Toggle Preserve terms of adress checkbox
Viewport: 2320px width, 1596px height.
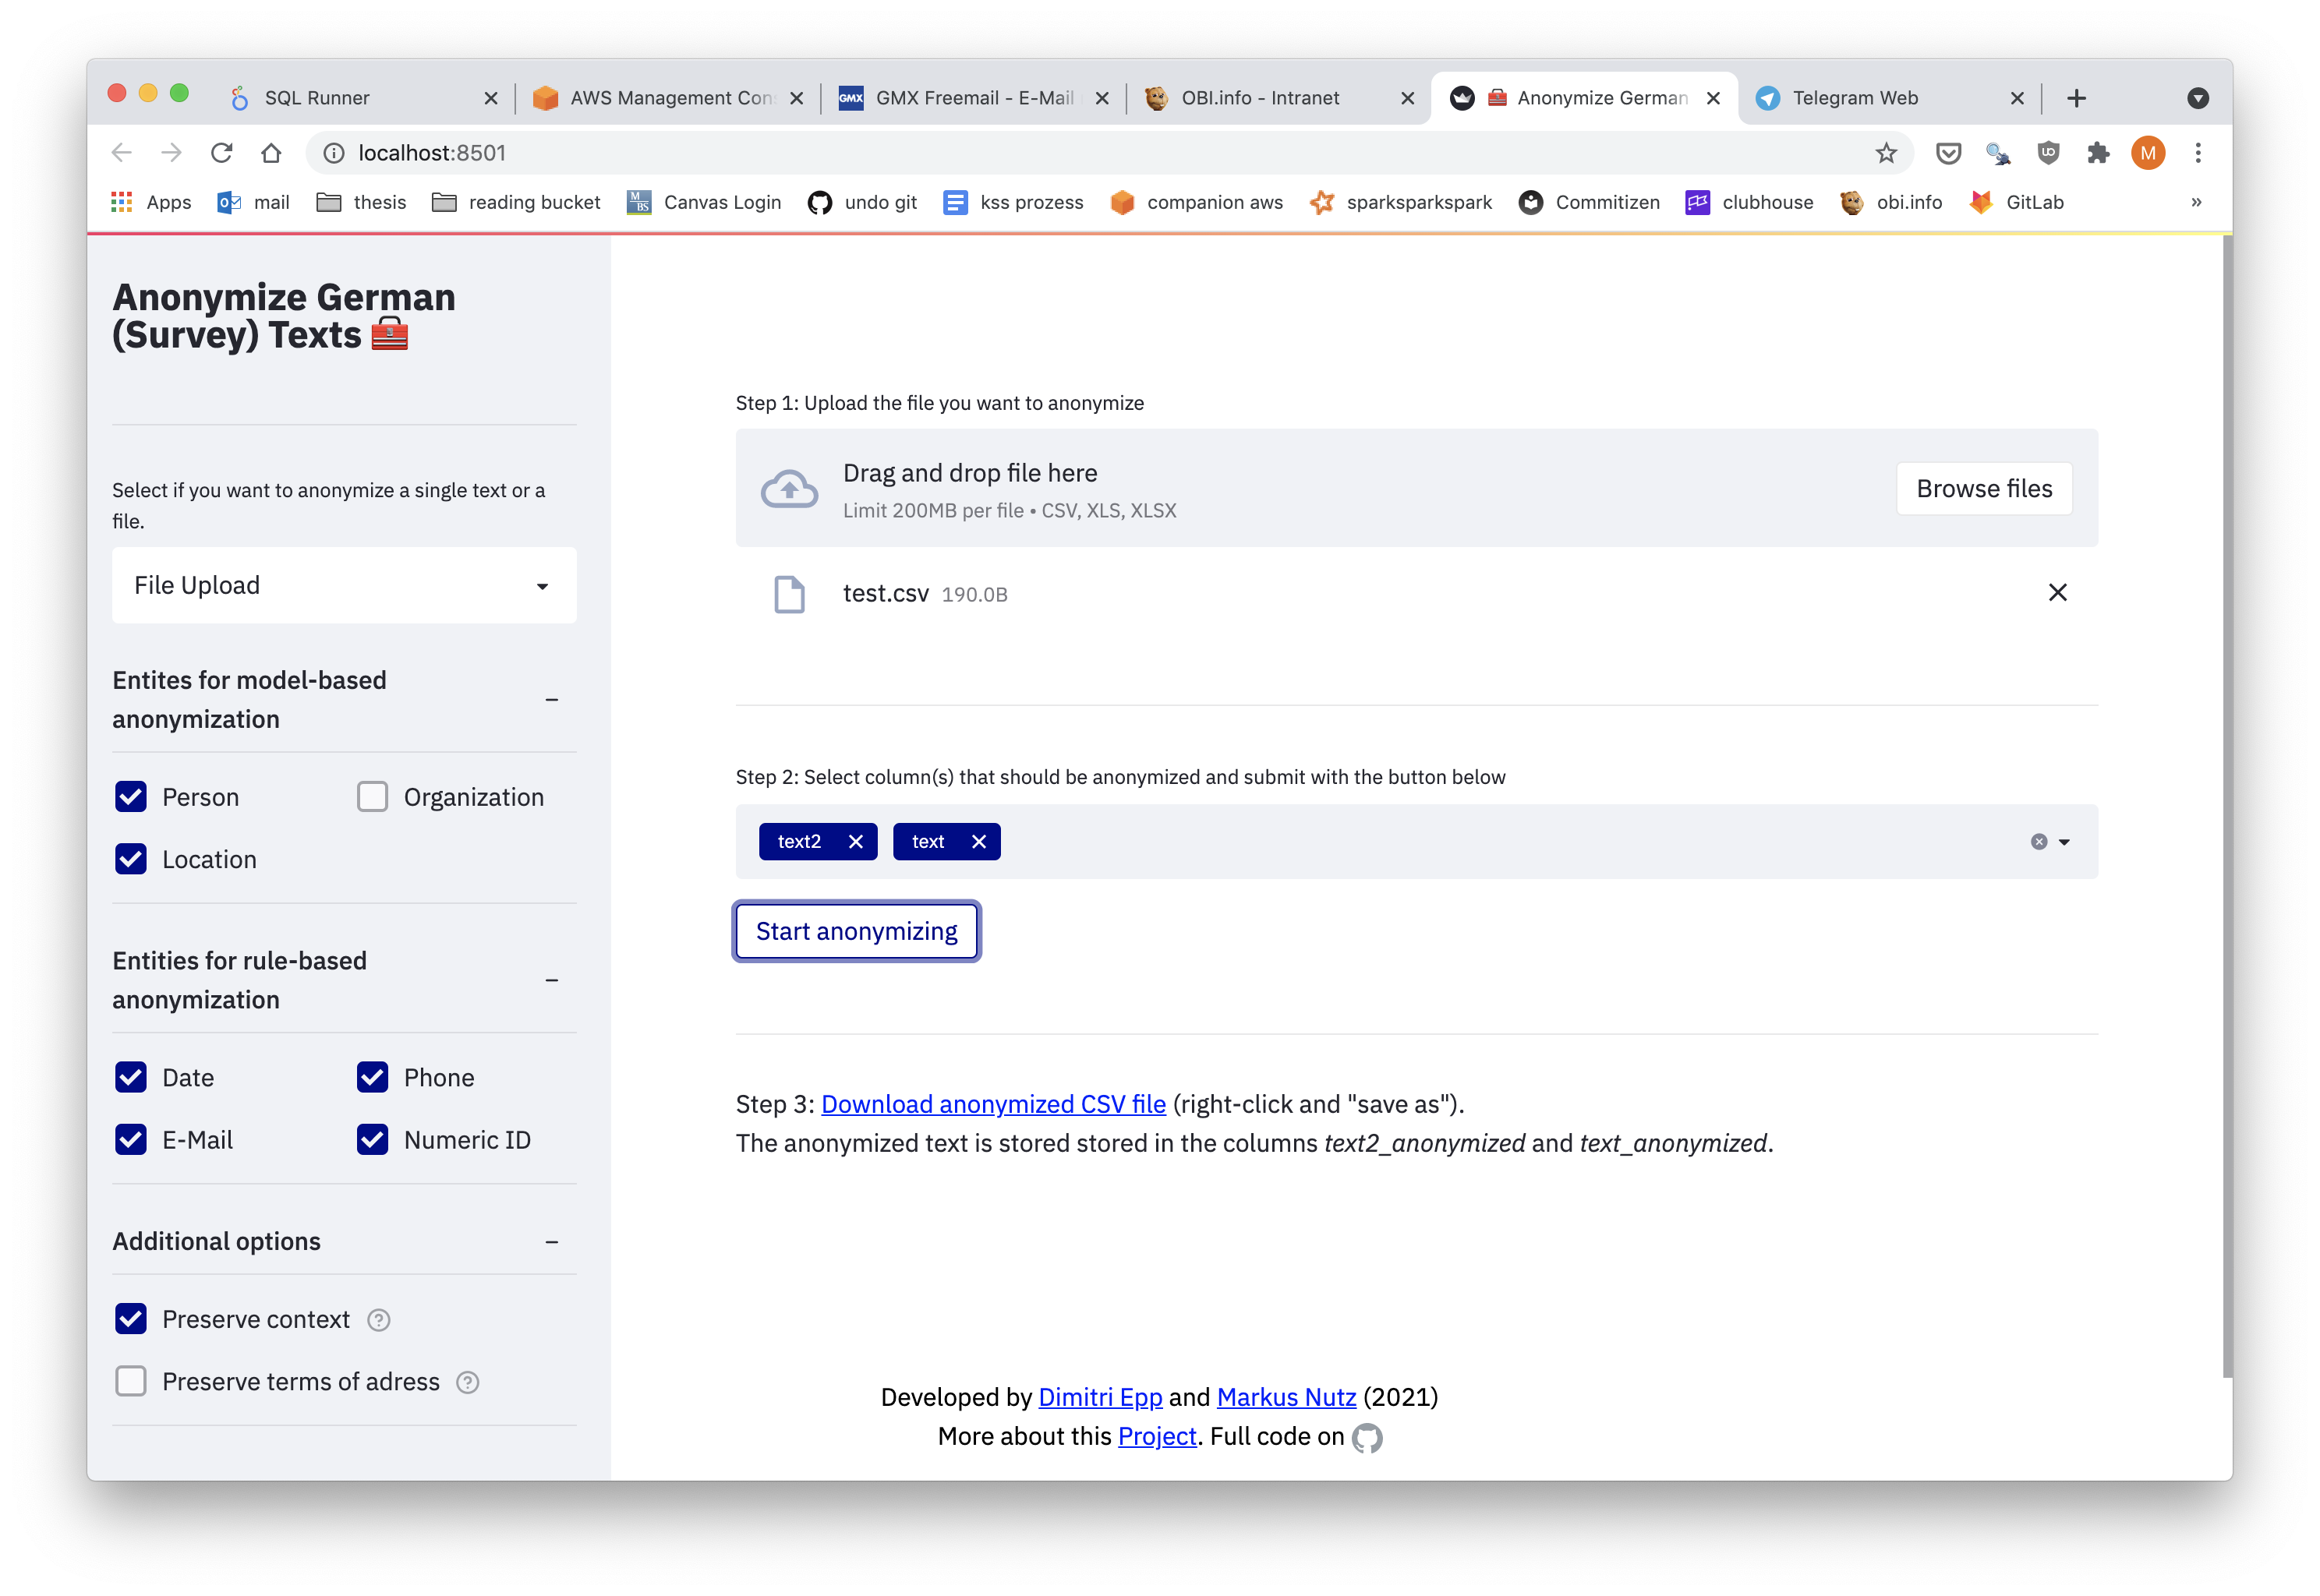pyautogui.click(x=131, y=1382)
